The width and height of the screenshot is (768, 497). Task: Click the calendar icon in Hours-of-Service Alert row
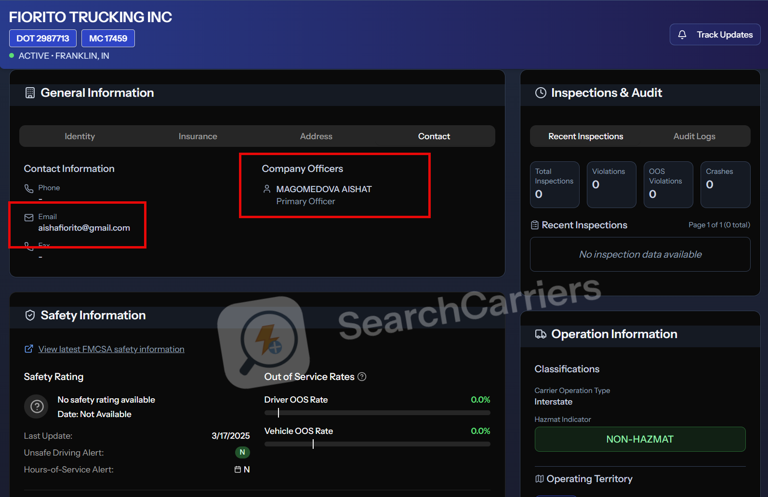pyautogui.click(x=238, y=470)
